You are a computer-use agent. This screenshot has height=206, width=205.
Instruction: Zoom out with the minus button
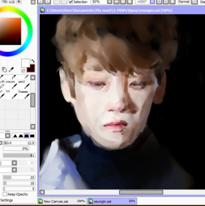pos(116,2)
